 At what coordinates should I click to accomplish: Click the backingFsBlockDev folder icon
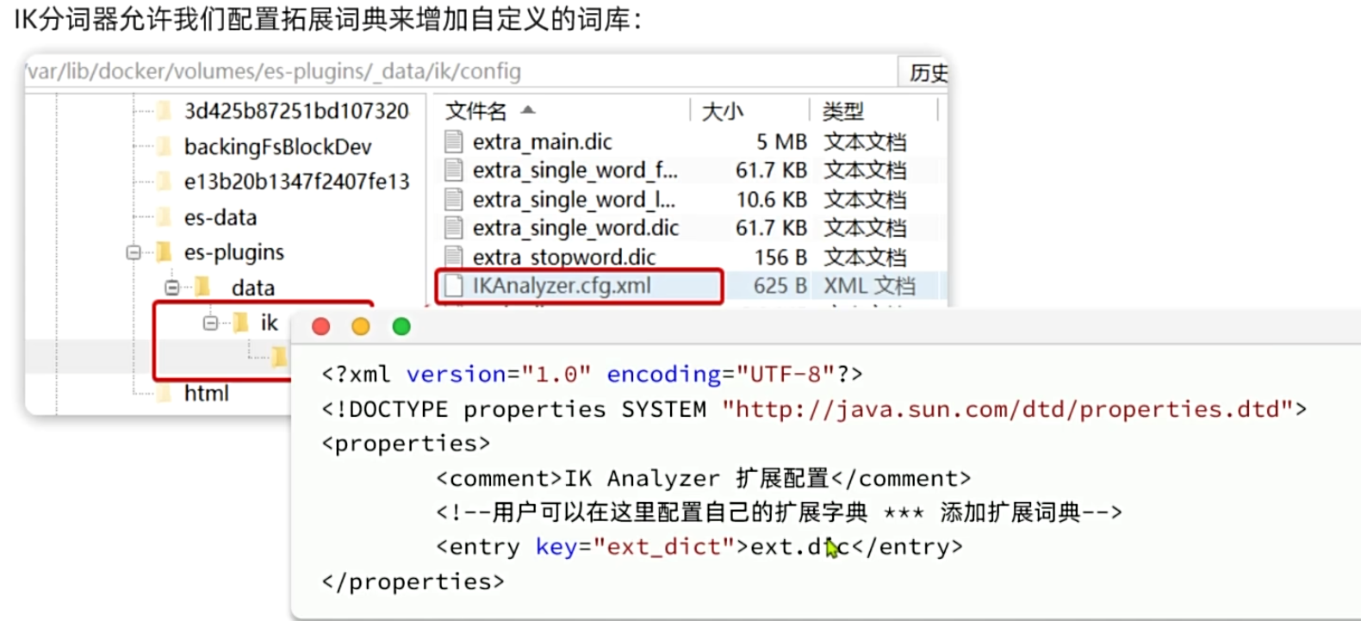click(x=164, y=146)
